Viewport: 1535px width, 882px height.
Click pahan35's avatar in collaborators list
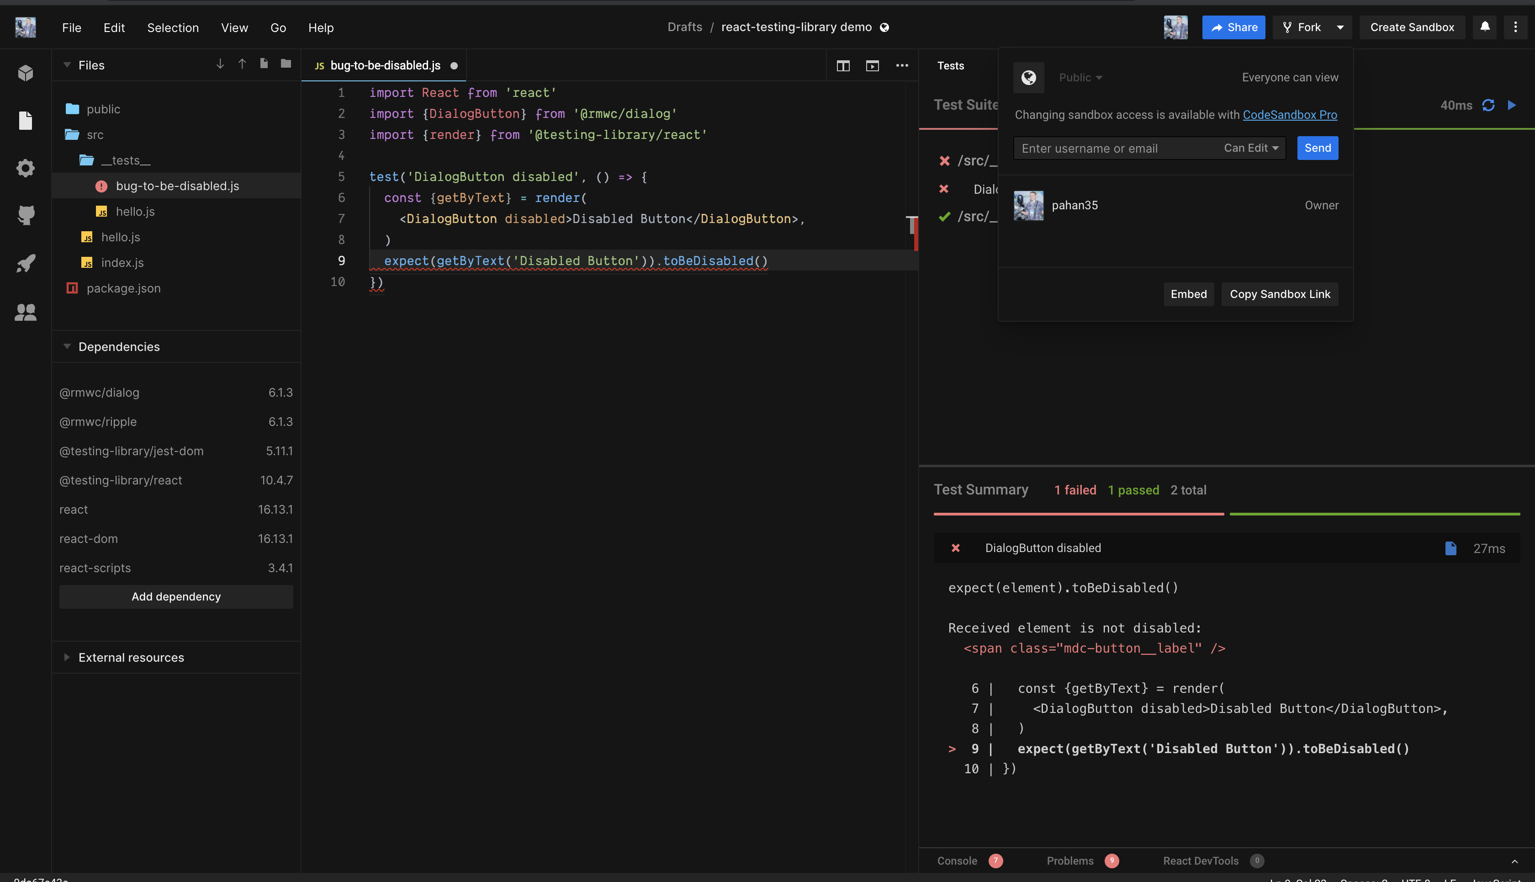pos(1028,205)
